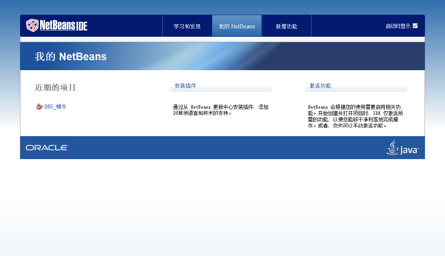
Task: Click the 我的 NetBeans page title
Action: (x=71, y=56)
